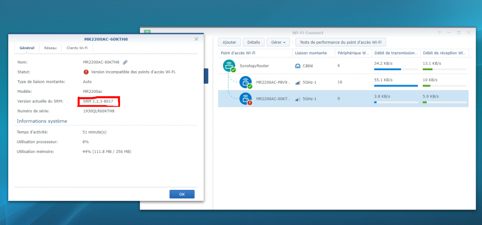The width and height of the screenshot is (482, 225).
Task: Select the SynologyRouter device icon
Action: [229, 65]
